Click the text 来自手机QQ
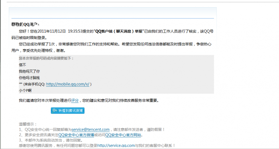This screenshot has height=149, width=279. pyautogui.click(x=35, y=84)
